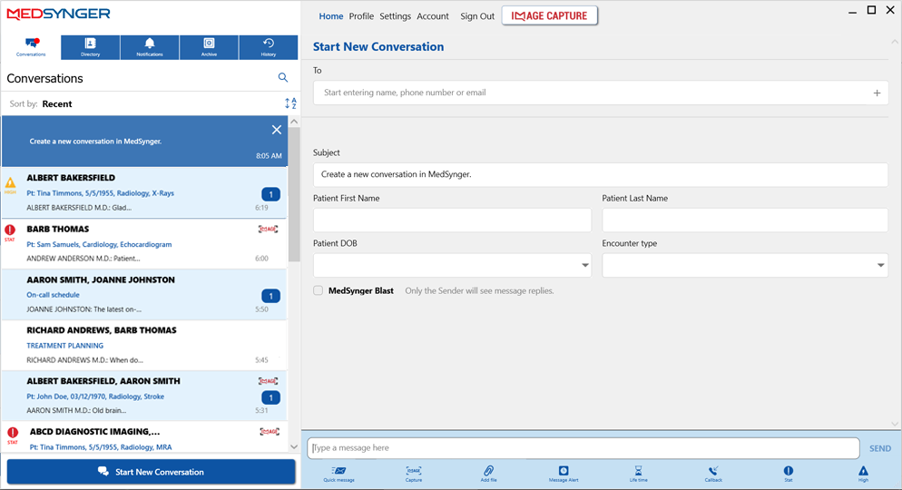Open Richard Andrews Treatment Planning conversation
Viewport: 902px width, 490px height.
[144, 345]
